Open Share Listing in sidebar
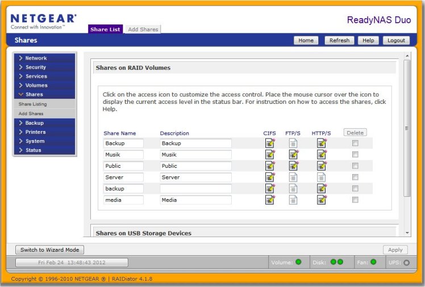425x287 pixels. (44, 104)
